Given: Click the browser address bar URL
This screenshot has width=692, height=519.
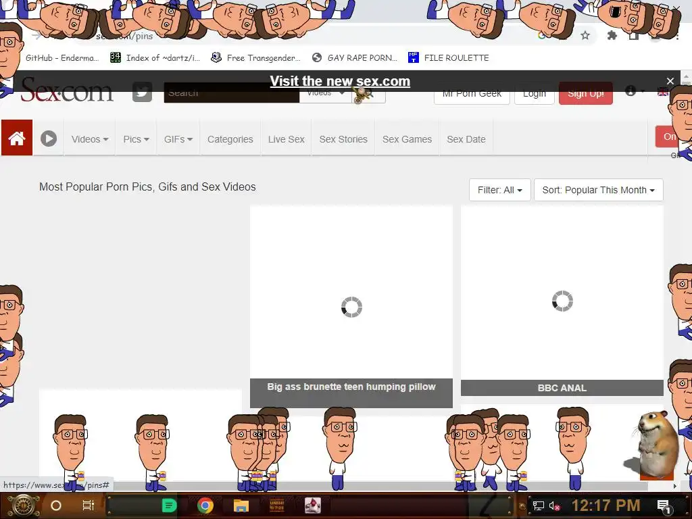Looking at the screenshot, I should 124,36.
